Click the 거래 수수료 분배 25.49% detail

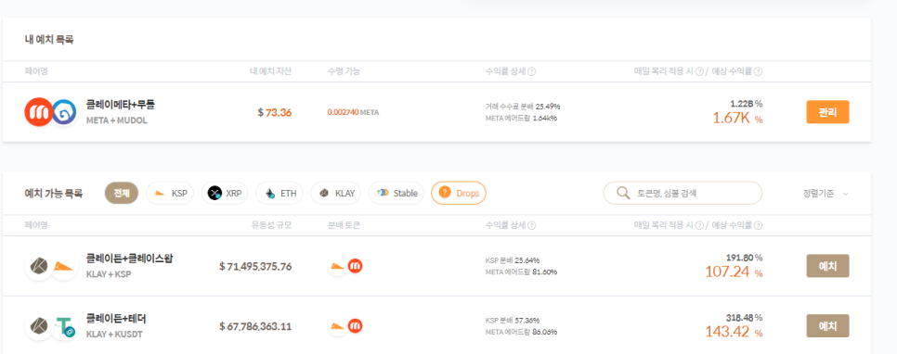coord(522,107)
